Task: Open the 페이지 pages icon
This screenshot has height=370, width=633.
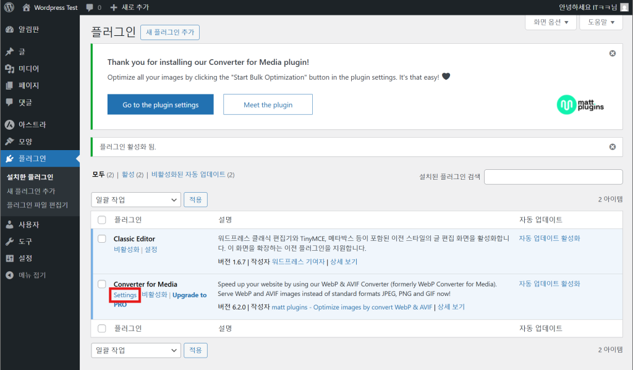Action: tap(10, 85)
